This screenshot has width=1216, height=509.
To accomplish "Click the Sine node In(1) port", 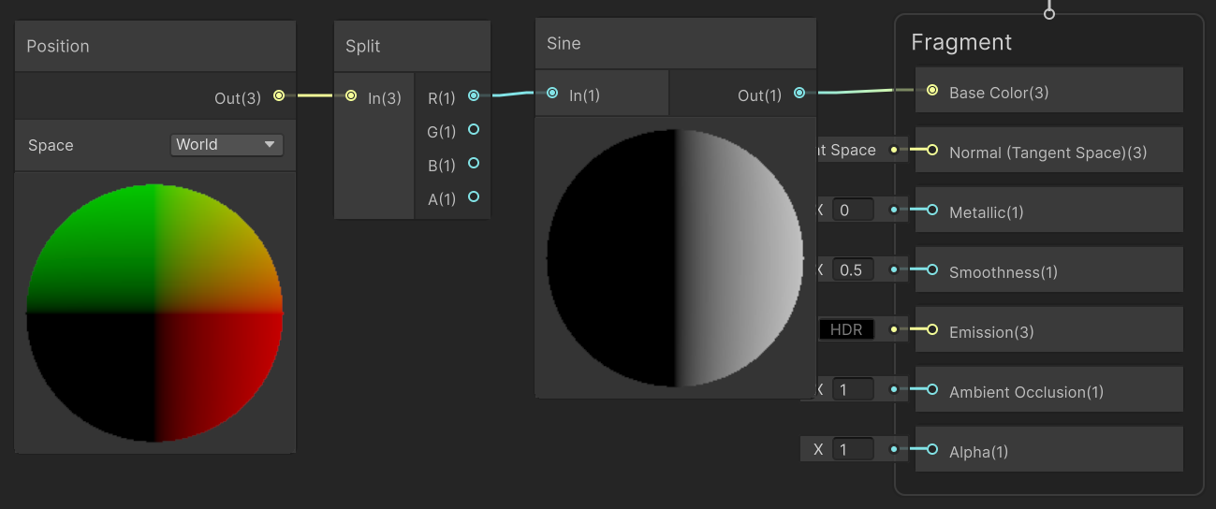I will pyautogui.click(x=552, y=93).
